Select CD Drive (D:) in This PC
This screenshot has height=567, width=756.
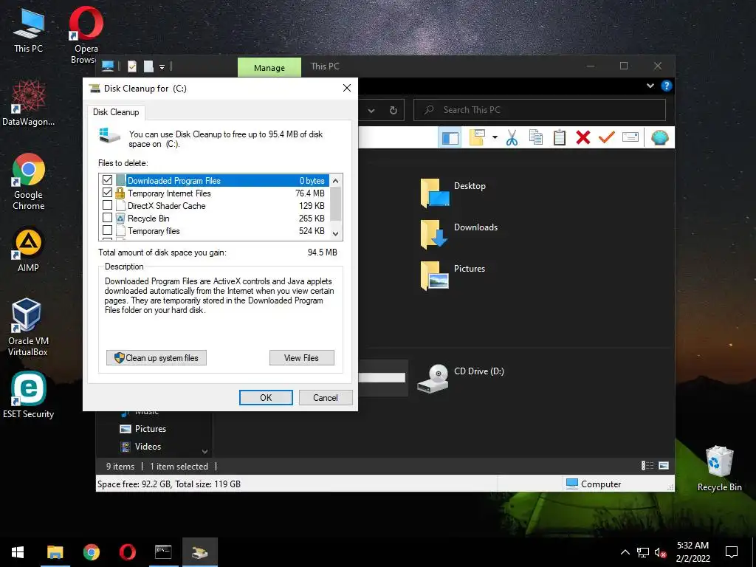pyautogui.click(x=461, y=379)
